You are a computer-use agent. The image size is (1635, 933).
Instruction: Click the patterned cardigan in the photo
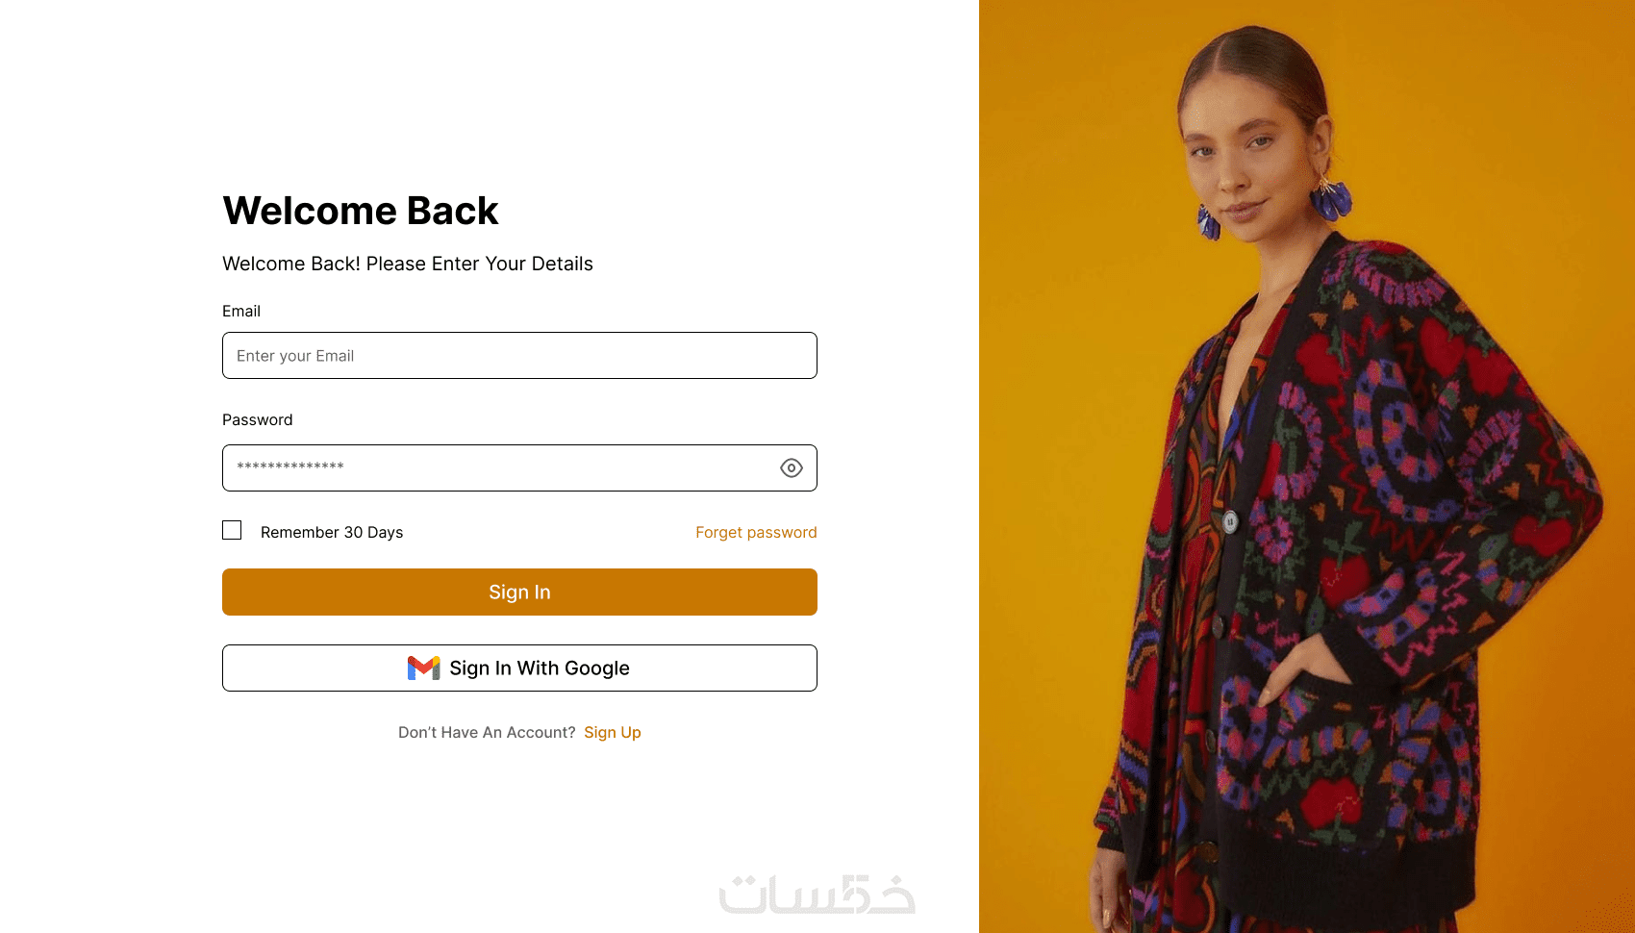click(1366, 577)
